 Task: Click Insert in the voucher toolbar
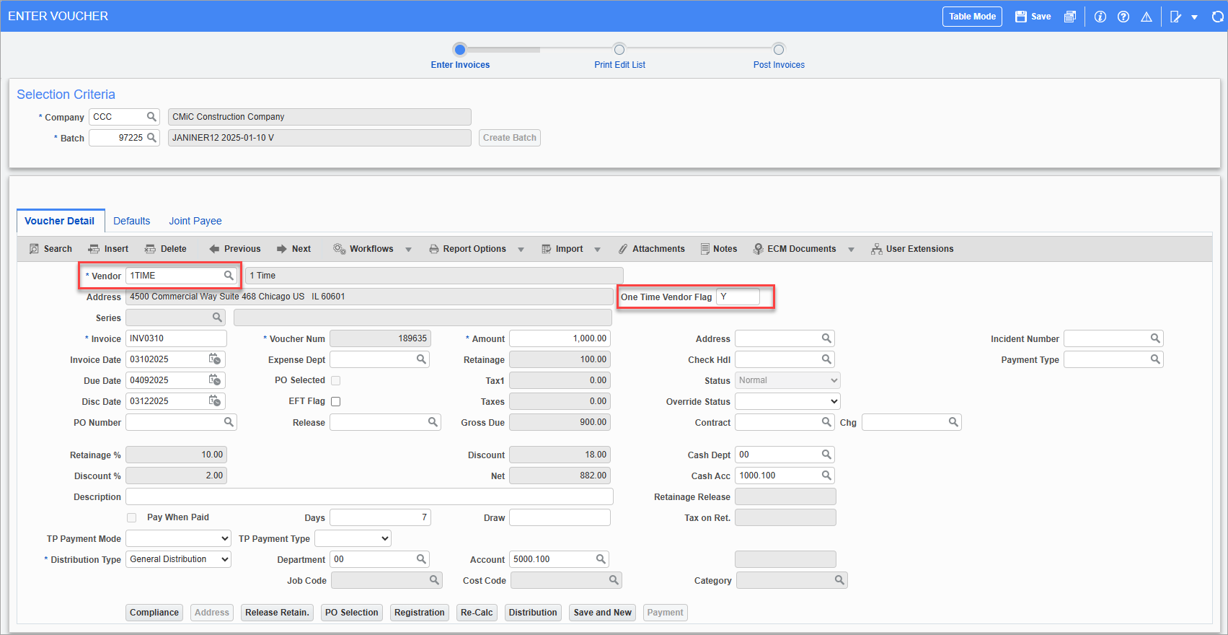click(108, 249)
